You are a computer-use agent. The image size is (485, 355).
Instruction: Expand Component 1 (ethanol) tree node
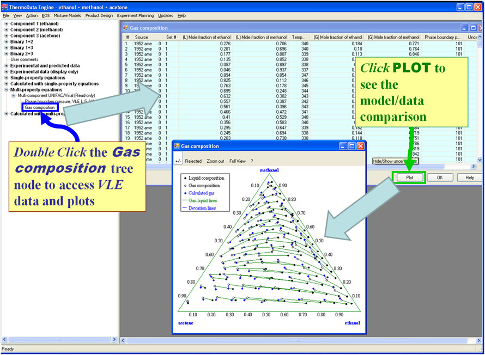tap(6, 23)
